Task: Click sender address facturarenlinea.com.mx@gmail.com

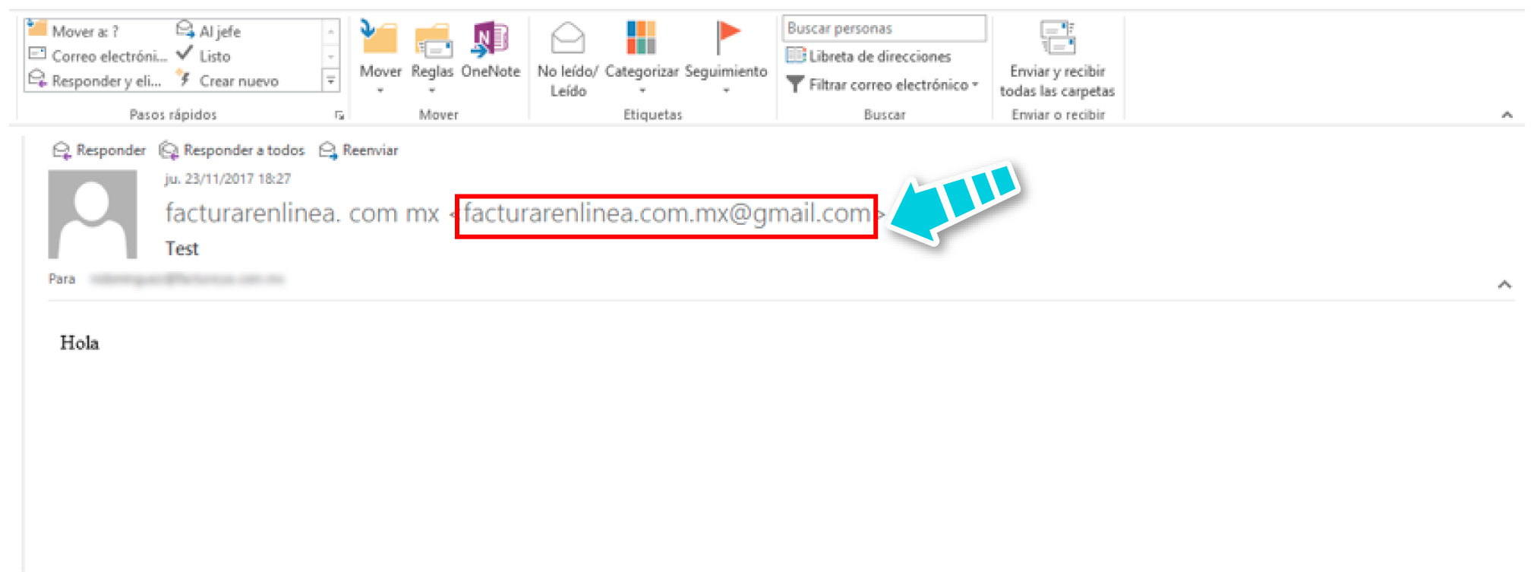Action: coord(667,213)
